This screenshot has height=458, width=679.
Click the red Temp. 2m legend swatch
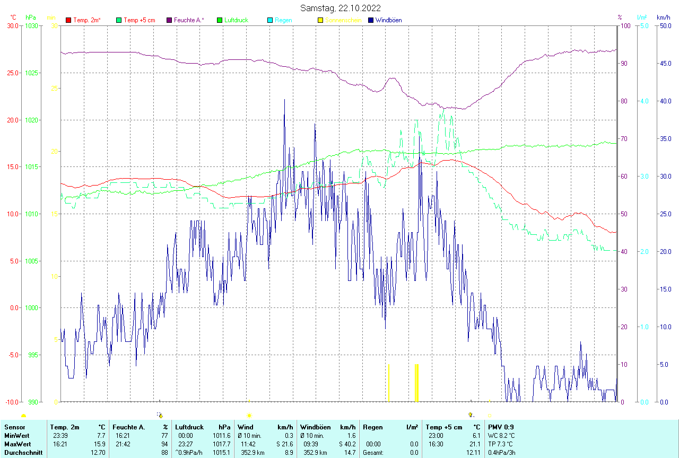point(68,20)
